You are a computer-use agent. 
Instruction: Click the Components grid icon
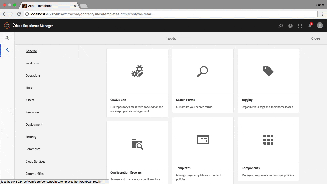pyautogui.click(x=268, y=140)
